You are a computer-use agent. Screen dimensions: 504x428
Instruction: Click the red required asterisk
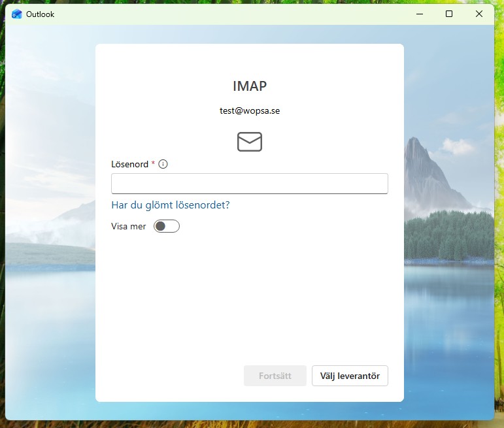click(x=154, y=163)
